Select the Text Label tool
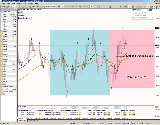The width and height of the screenshot is (160, 125). click(120, 7)
